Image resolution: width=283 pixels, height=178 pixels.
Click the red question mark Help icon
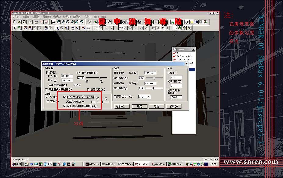41,22
